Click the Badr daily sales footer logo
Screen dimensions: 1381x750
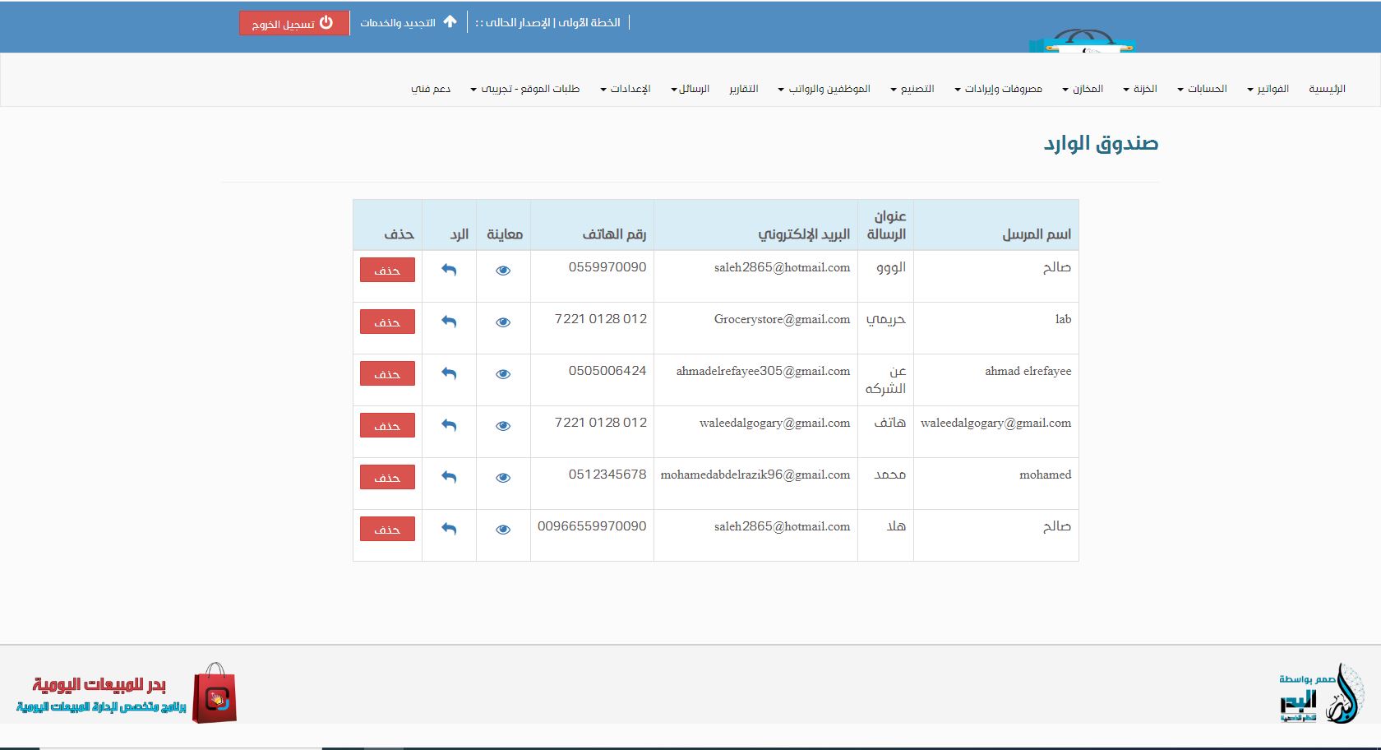click(127, 694)
